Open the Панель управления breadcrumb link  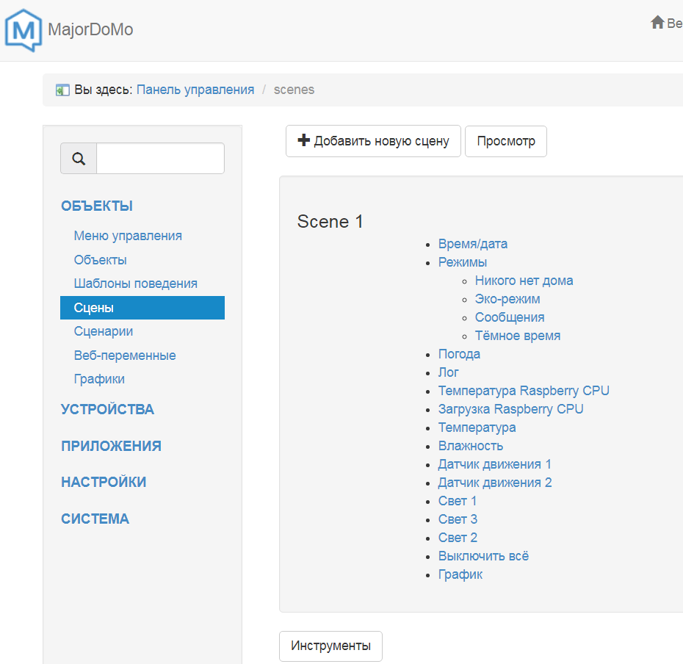tap(195, 90)
